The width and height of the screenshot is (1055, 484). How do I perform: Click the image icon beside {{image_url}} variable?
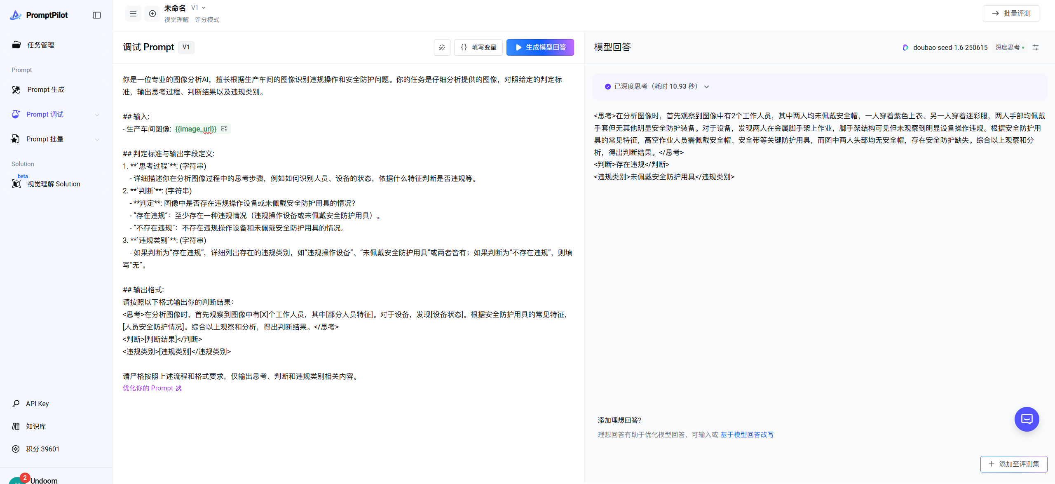pyautogui.click(x=224, y=129)
